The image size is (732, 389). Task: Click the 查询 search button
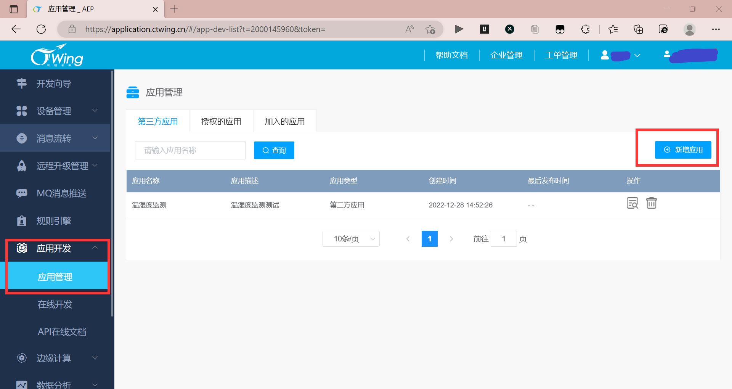point(274,150)
